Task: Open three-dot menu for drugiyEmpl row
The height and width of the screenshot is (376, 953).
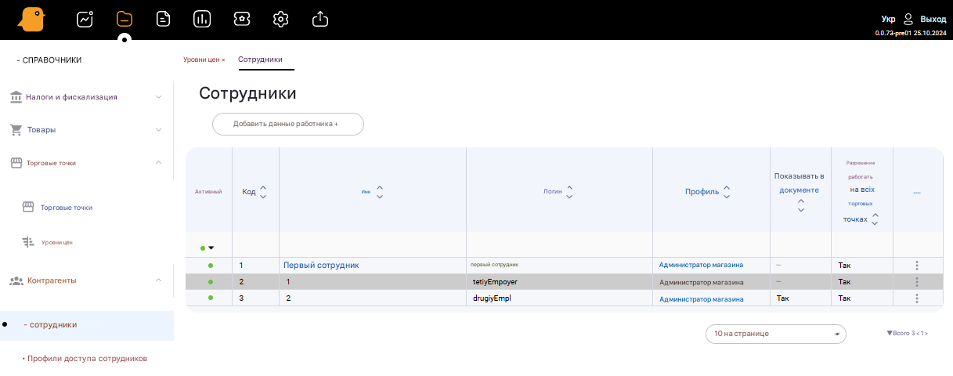Action: [x=916, y=298]
